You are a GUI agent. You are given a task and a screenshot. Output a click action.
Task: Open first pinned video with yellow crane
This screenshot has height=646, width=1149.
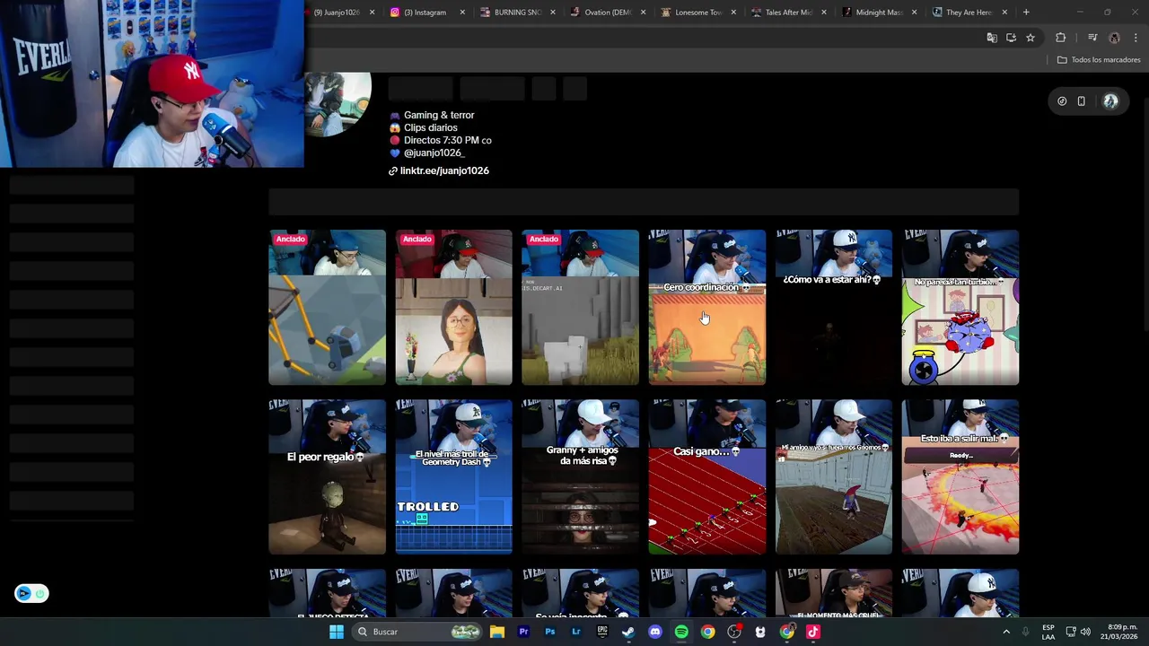pyautogui.click(x=327, y=307)
